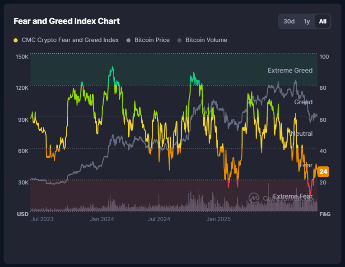345x267 pixels.
Task: Click the Jan 2024 date axis label
Action: pos(102,219)
